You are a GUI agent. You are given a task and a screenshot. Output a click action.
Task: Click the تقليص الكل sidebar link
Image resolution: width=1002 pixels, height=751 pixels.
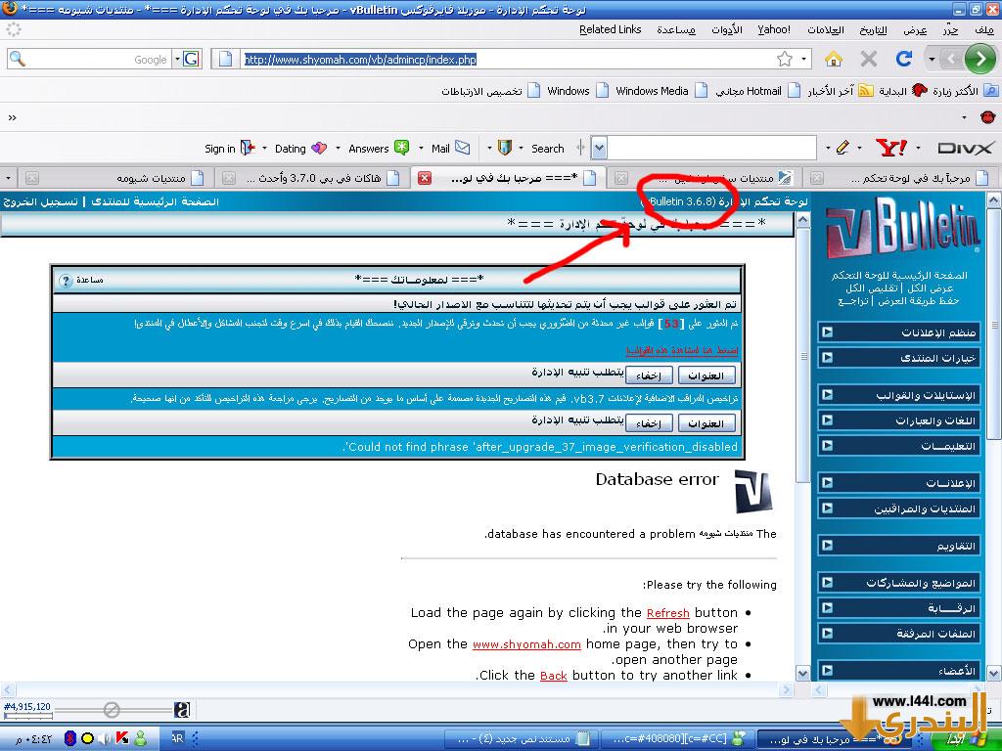[x=872, y=288]
